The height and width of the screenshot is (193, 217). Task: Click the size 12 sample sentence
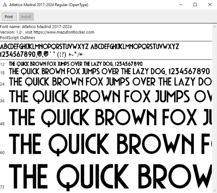(x=76, y=64)
